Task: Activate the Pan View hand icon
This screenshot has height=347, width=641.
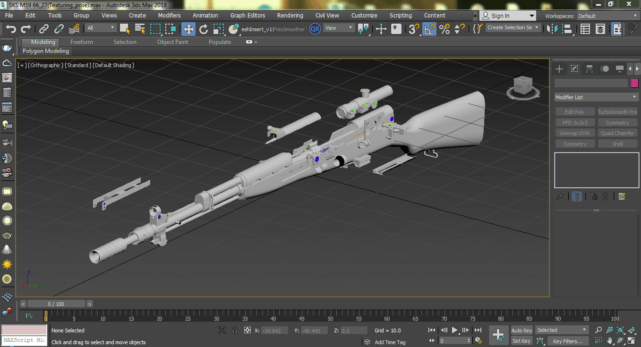Action: tap(610, 340)
